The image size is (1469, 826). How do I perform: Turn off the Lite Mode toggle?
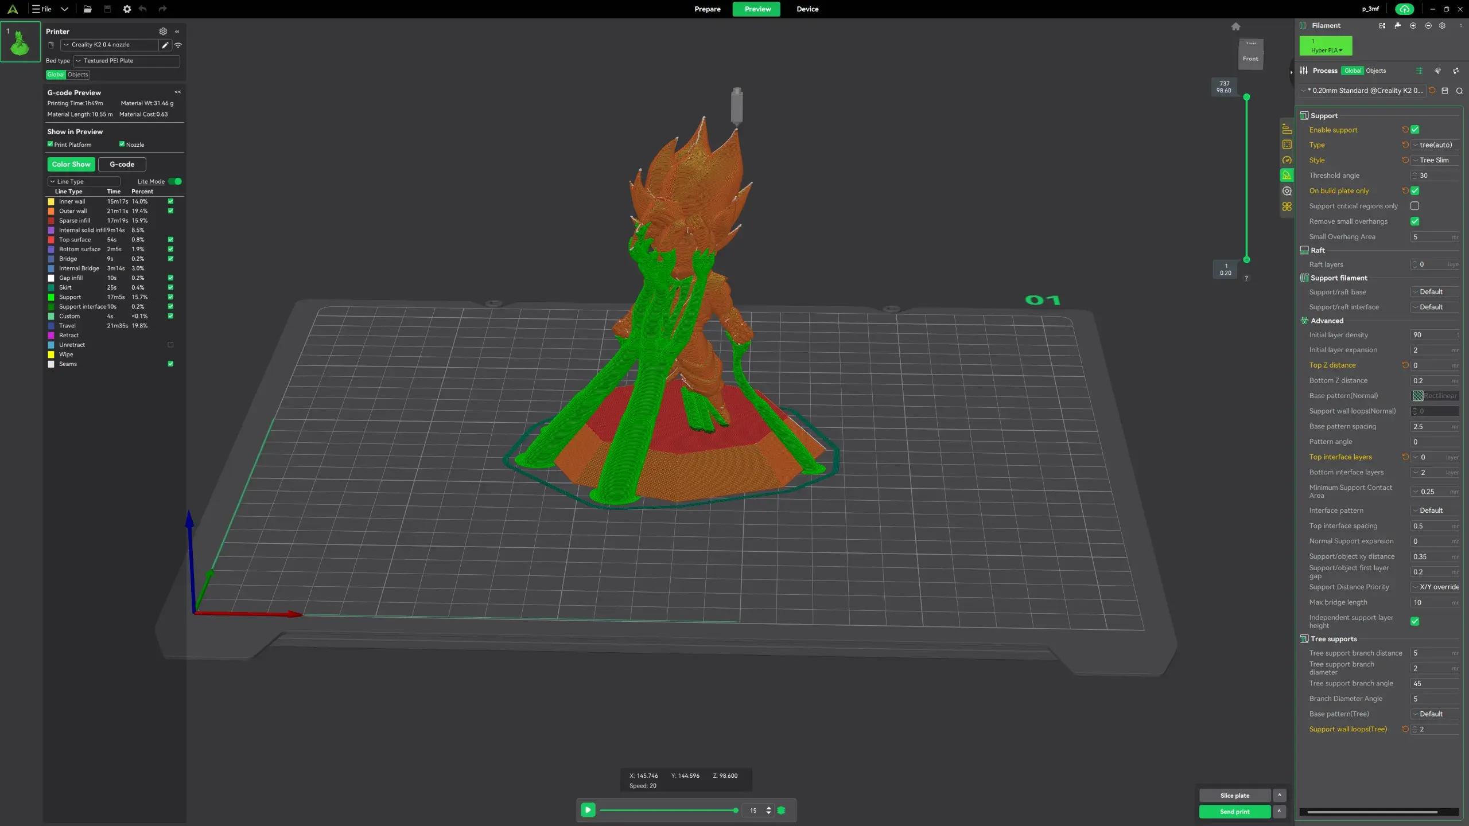(x=176, y=181)
